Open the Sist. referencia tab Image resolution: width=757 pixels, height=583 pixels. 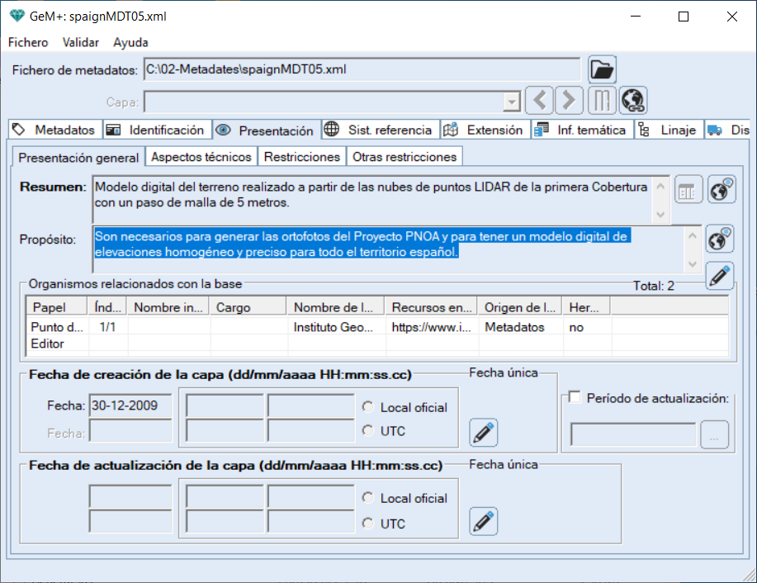(379, 130)
